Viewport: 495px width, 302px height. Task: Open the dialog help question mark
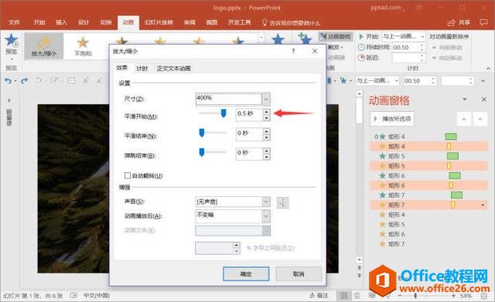point(293,51)
